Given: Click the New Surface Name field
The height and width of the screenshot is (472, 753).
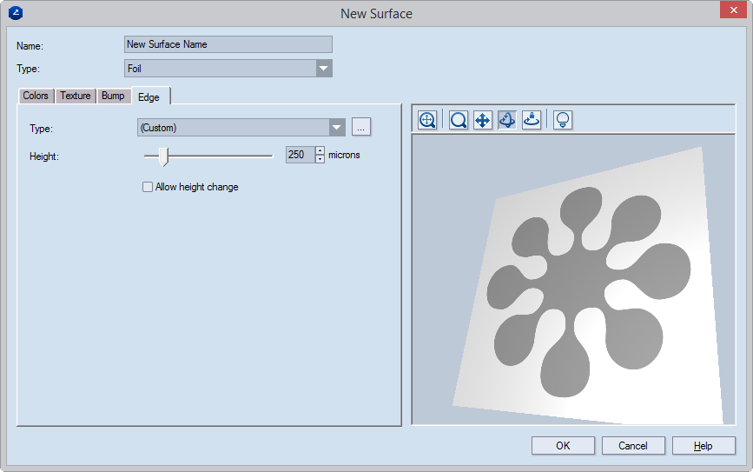Looking at the screenshot, I should (x=228, y=44).
